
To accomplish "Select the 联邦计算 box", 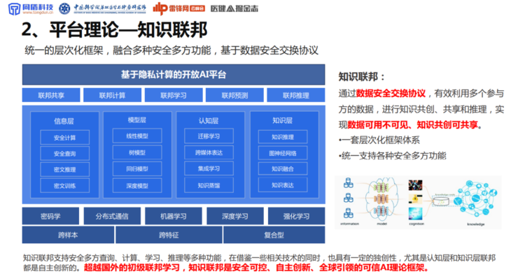I will [x=112, y=95].
